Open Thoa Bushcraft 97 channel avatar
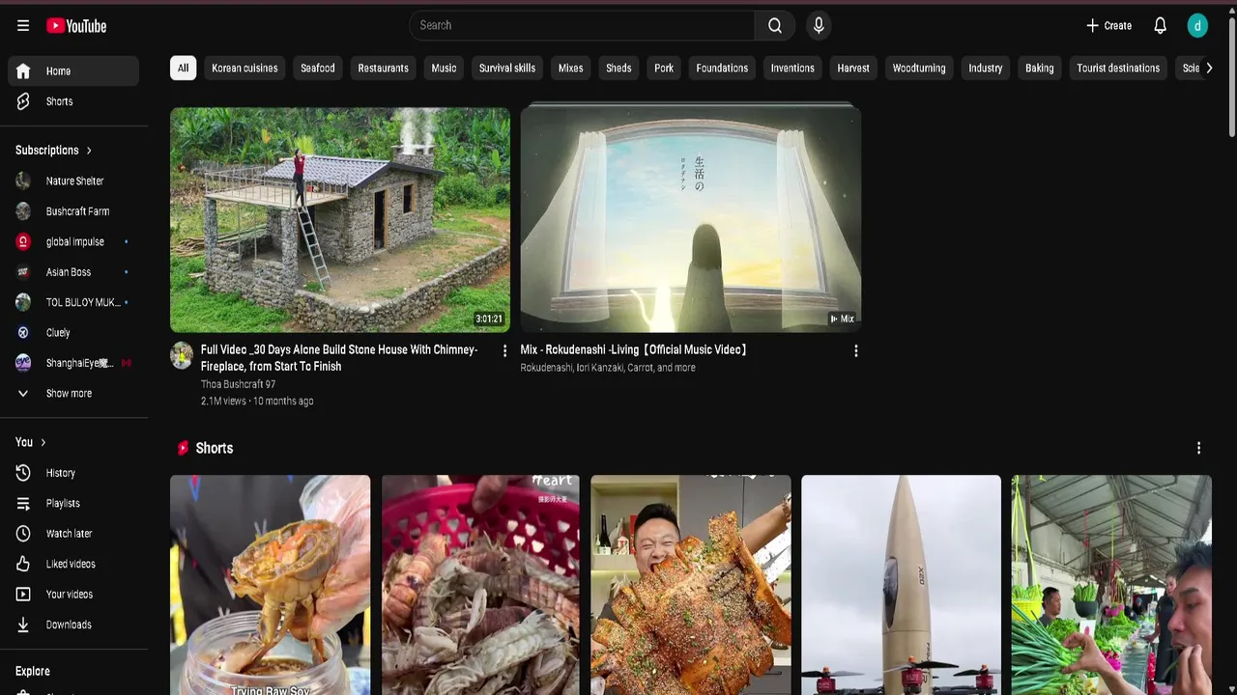Screen dimensions: 1237x695 tap(182, 355)
